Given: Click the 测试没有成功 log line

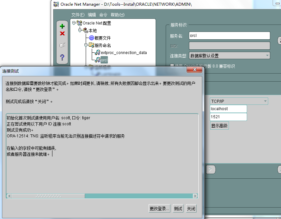Looking at the screenshot, I should pos(20,130).
